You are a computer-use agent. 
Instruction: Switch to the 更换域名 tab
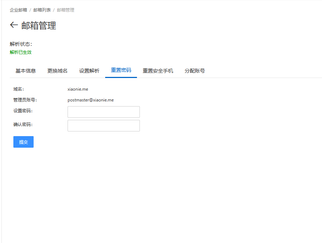57,71
